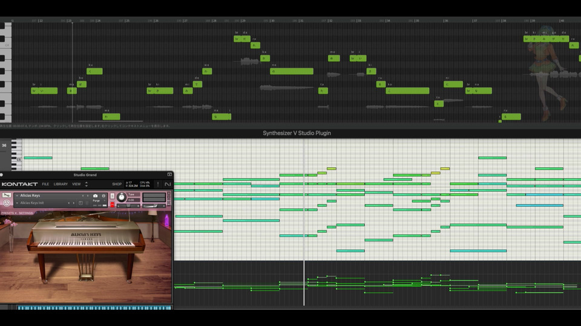Click rack view up/down stepper arrows
Viewport: 581px width, 326px height.
87,184
